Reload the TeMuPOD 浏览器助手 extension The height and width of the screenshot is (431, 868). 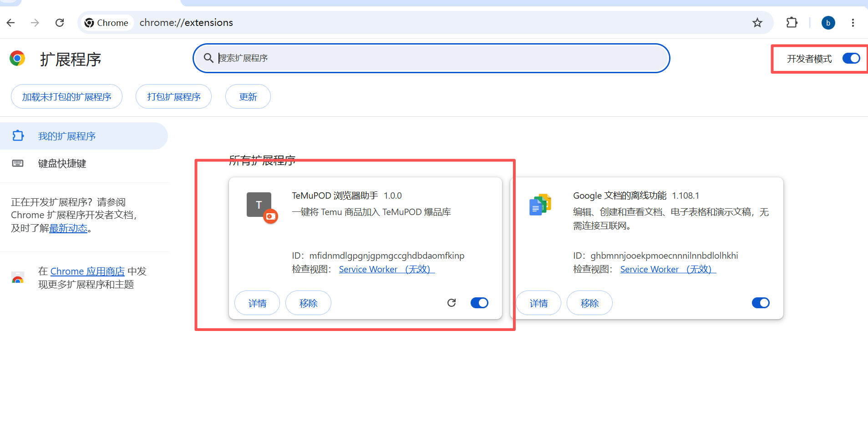452,303
